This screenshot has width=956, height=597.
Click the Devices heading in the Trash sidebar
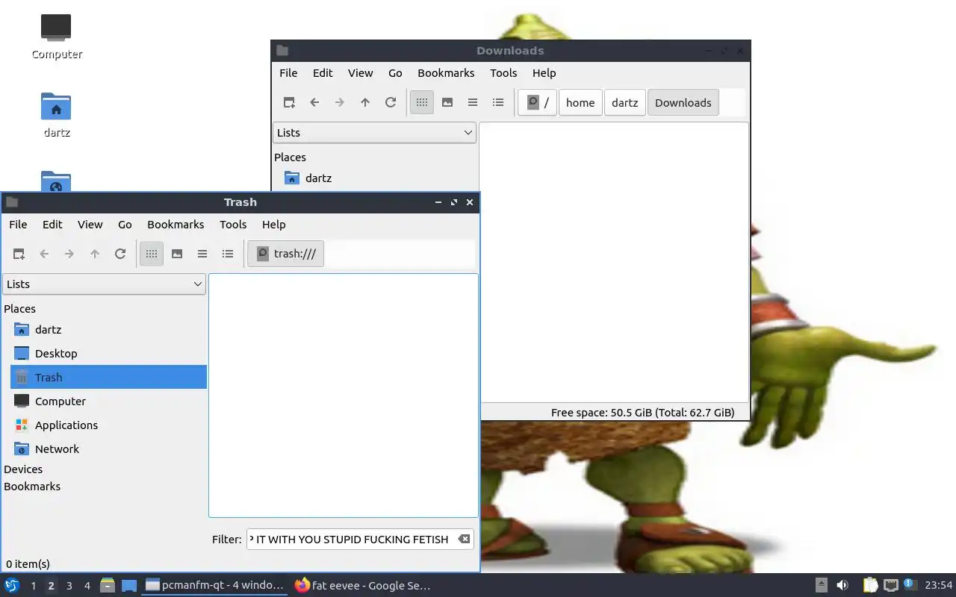(23, 469)
